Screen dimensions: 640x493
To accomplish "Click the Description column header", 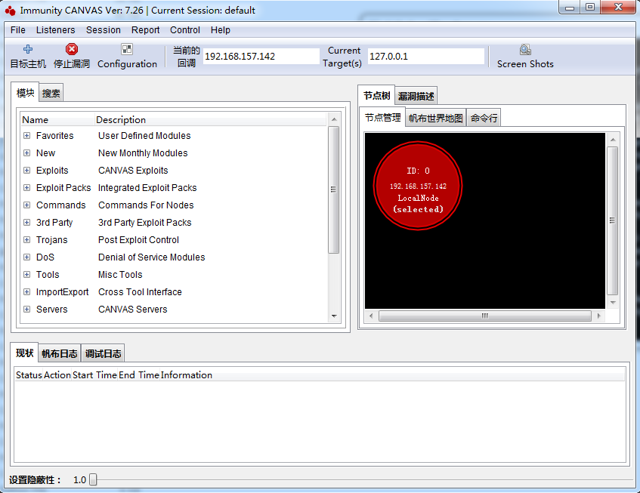I will [210, 120].
